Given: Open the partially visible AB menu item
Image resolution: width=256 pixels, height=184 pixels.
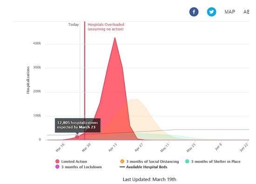Looking at the screenshot, I should [x=246, y=12].
